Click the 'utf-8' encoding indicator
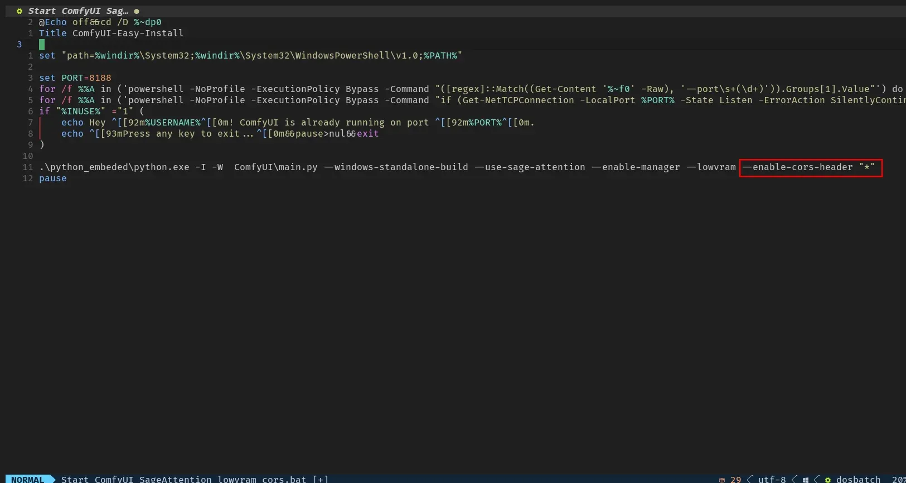This screenshot has height=483, width=906. tap(772, 479)
